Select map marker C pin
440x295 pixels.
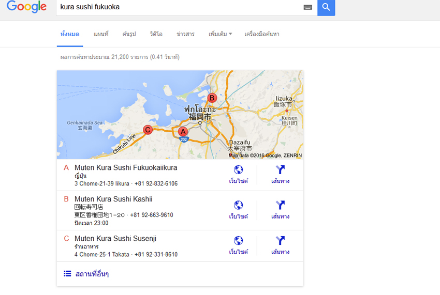pyautogui.click(x=148, y=130)
